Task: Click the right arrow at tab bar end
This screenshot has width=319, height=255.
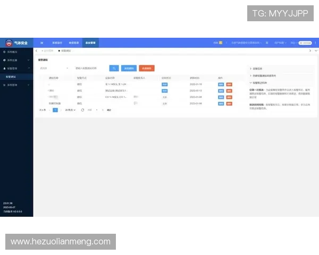Action: [x=310, y=50]
